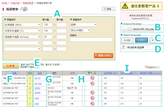Image resolution: width=164 pixels, height=107 pixels.
Task: Click minimum value field containing 20
Action: 48,37
